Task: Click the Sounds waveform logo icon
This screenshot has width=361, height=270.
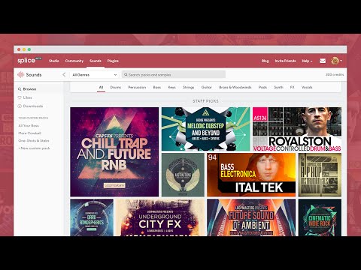Action: [20, 74]
